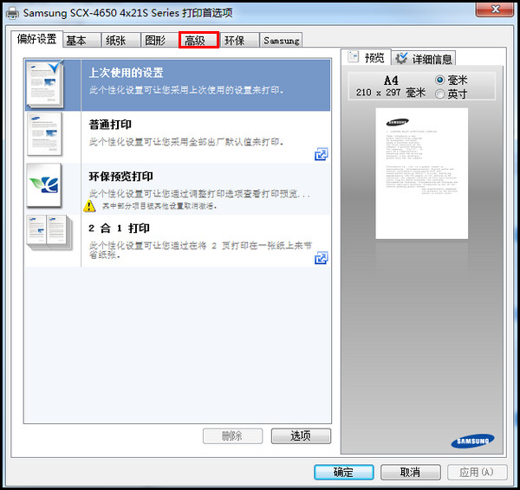520x490 pixels.
Task: Click the 环保预览打印 title text
Action: tap(121, 177)
